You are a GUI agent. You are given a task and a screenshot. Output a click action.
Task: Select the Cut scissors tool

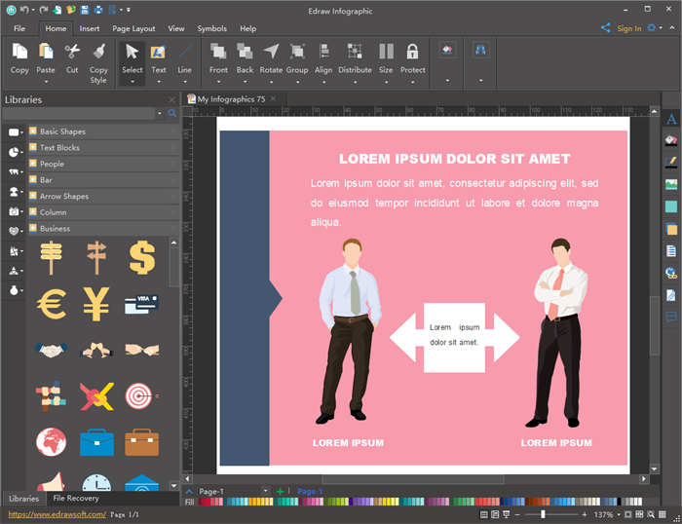point(72,52)
